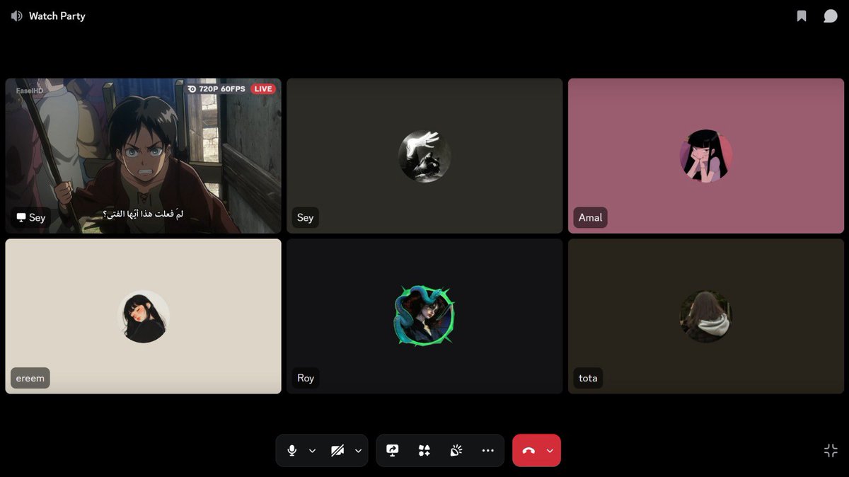Click the 720P 60FPS quality indicator

point(216,89)
